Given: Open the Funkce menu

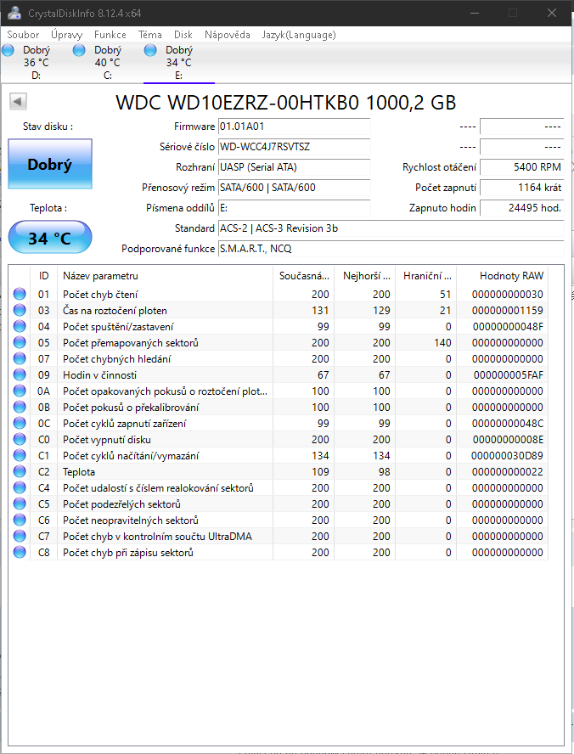Looking at the screenshot, I should click(x=110, y=35).
